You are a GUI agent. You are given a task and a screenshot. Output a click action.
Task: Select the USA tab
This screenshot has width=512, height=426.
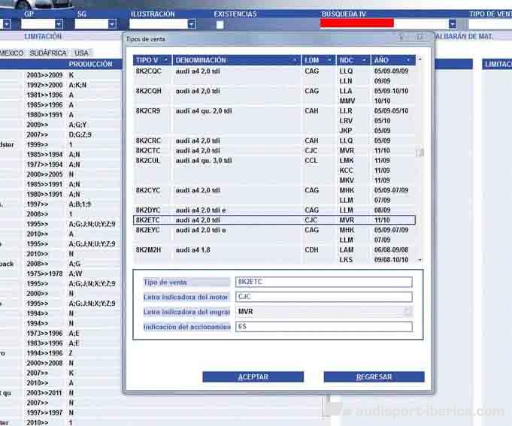point(81,53)
